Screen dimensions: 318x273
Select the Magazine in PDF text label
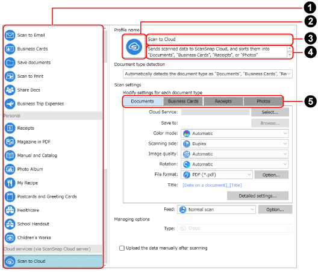[34, 142]
